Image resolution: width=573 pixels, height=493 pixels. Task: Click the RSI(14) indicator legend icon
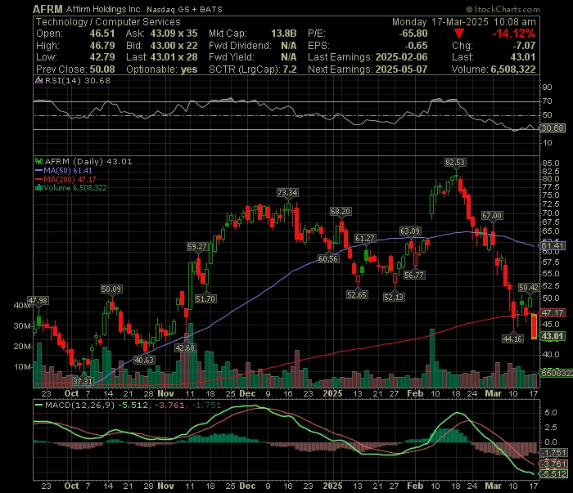[x=38, y=80]
